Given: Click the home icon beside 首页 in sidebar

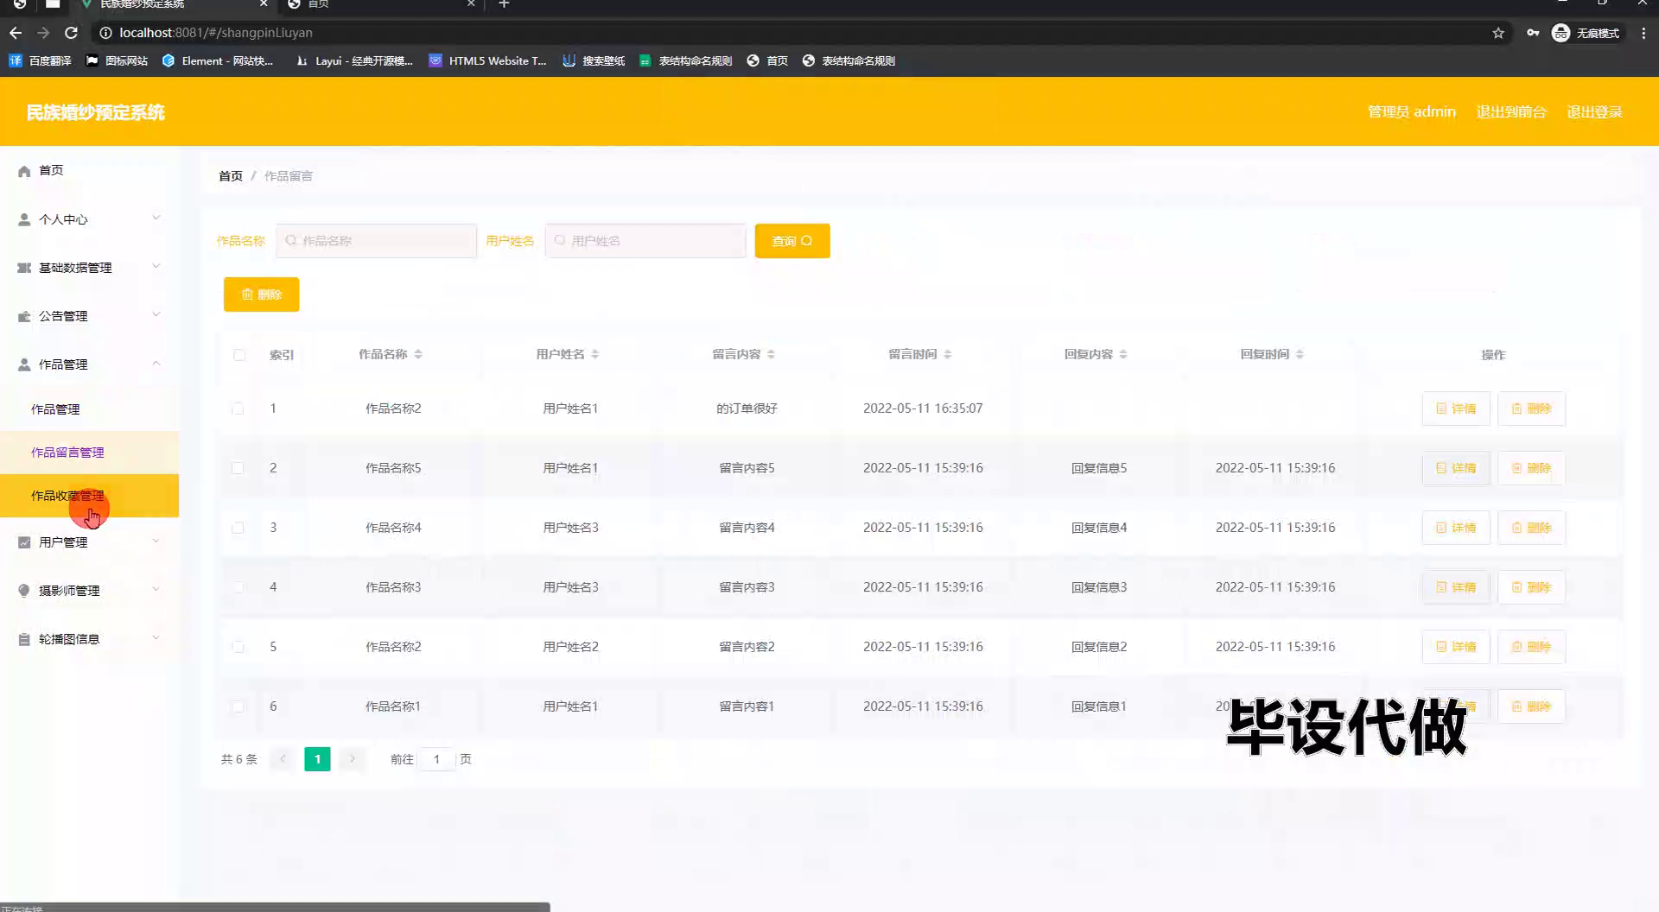Looking at the screenshot, I should 24,171.
